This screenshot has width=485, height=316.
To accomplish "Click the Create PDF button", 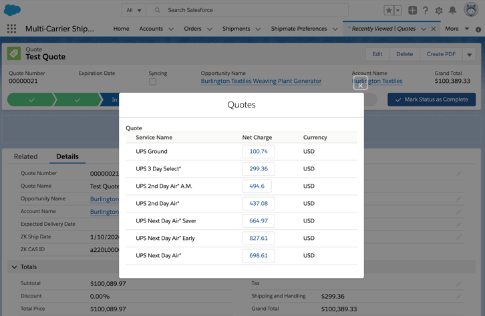I will (x=441, y=54).
